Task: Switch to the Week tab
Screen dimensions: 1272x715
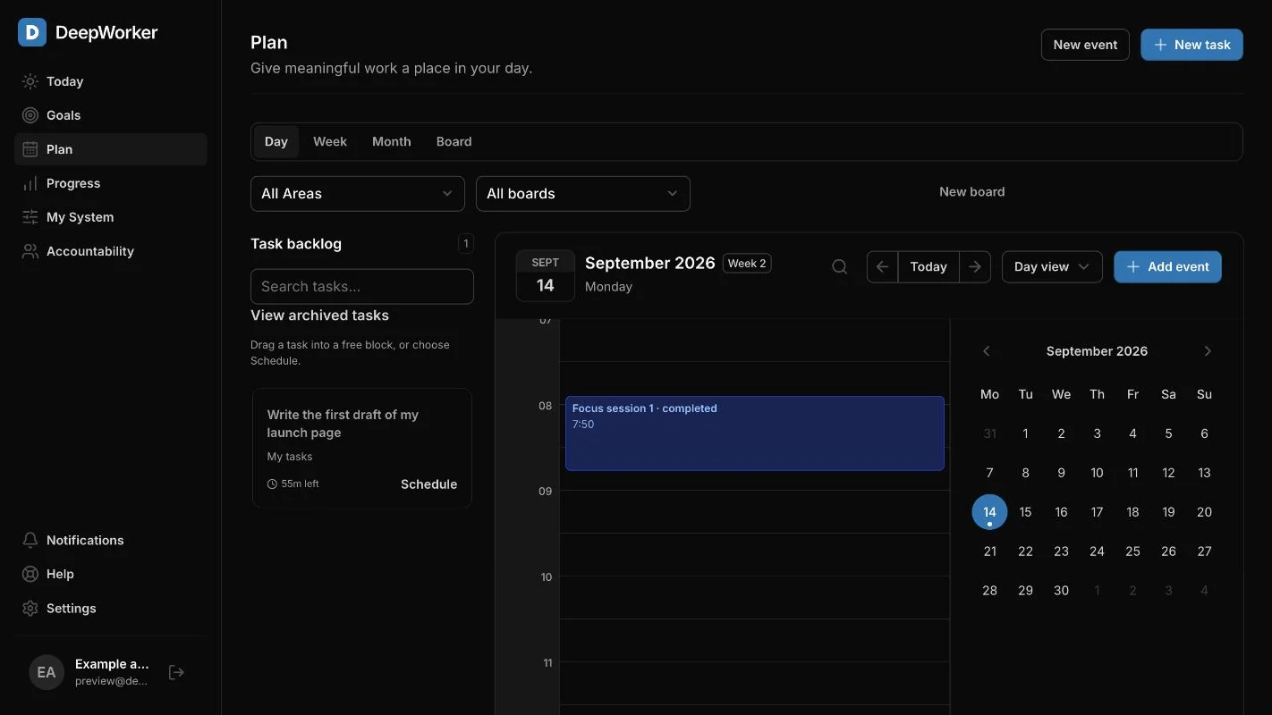Action: (x=330, y=141)
